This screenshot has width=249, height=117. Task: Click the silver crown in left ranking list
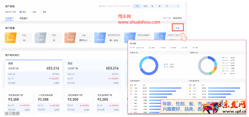click(x=131, y=91)
